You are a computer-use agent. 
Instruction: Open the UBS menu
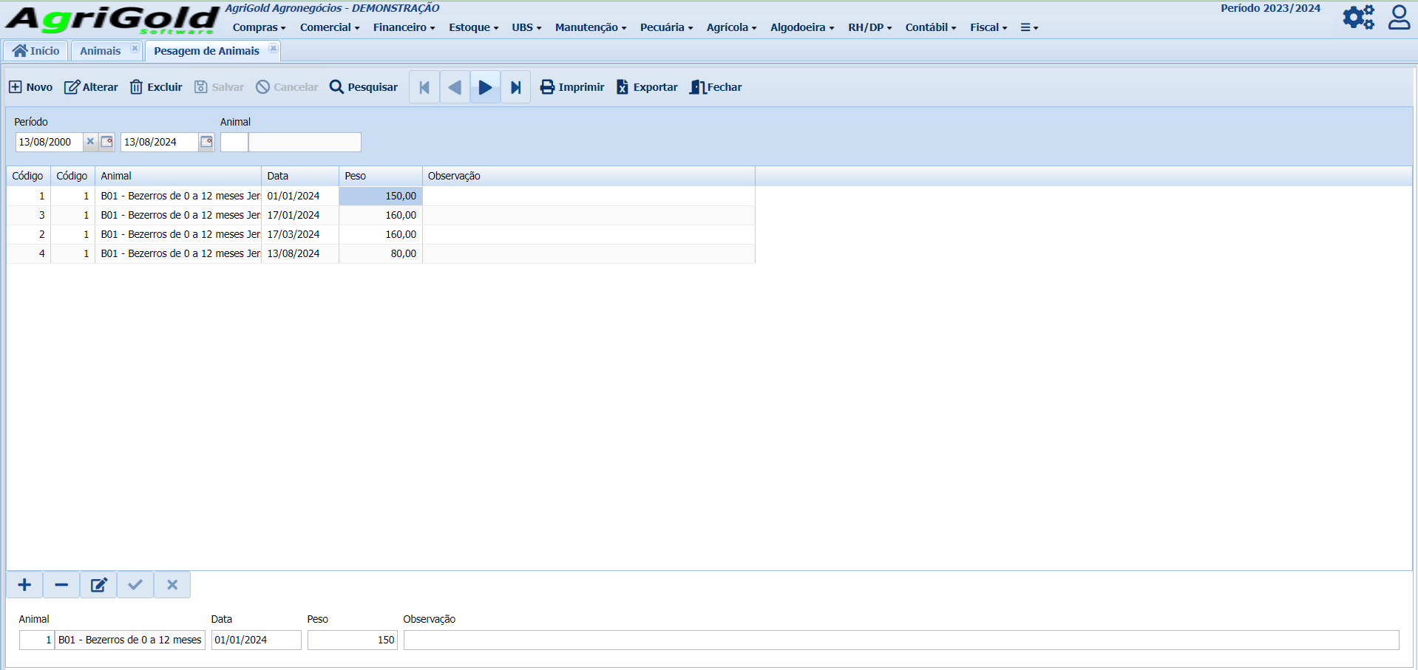526,27
